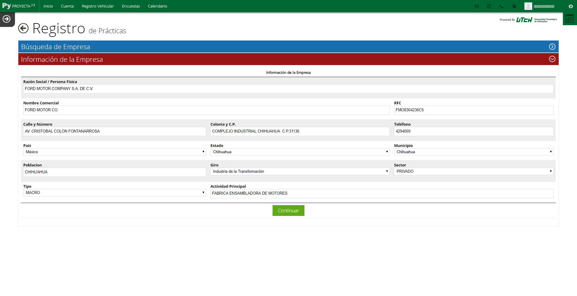
Task: Open the Encuestas menu
Action: (131, 6)
